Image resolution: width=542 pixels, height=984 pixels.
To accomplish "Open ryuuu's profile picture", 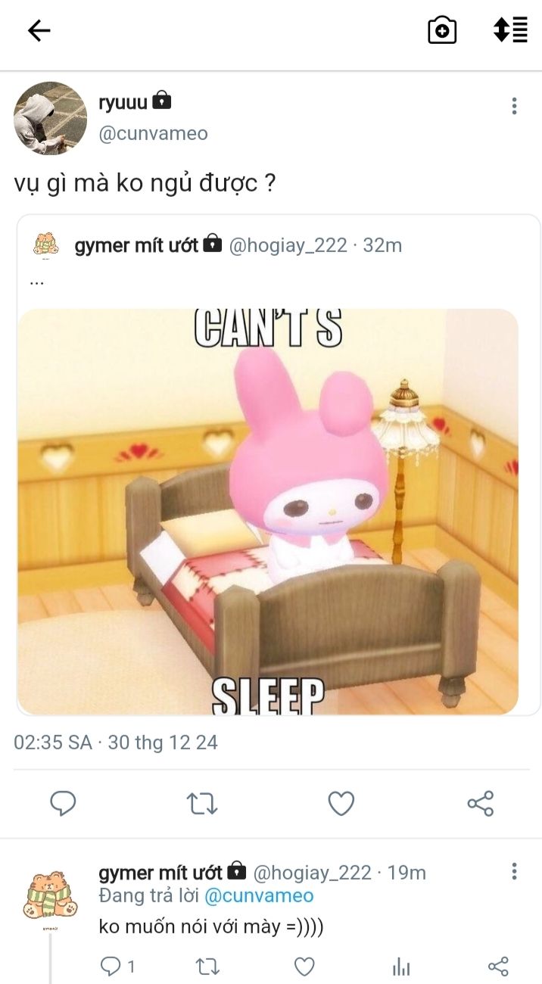I will click(50, 119).
